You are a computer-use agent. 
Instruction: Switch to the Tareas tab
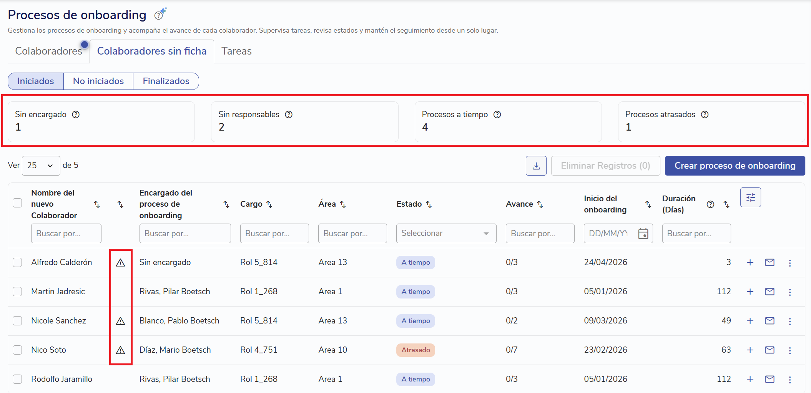coord(236,51)
